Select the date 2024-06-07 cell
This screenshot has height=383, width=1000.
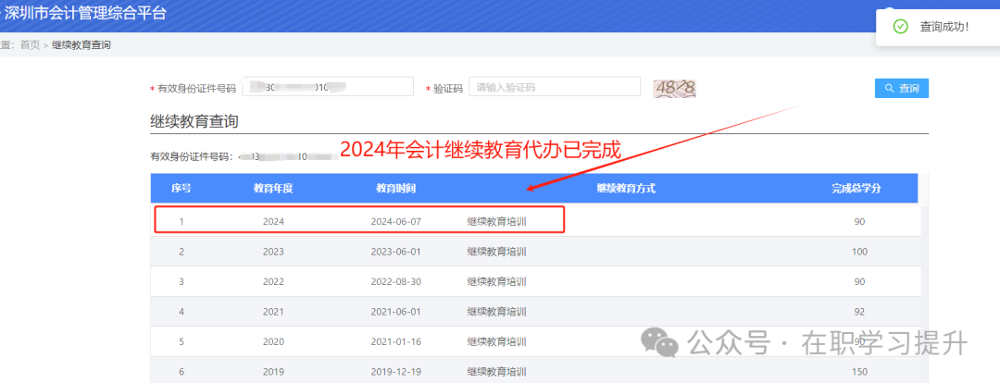tap(396, 222)
